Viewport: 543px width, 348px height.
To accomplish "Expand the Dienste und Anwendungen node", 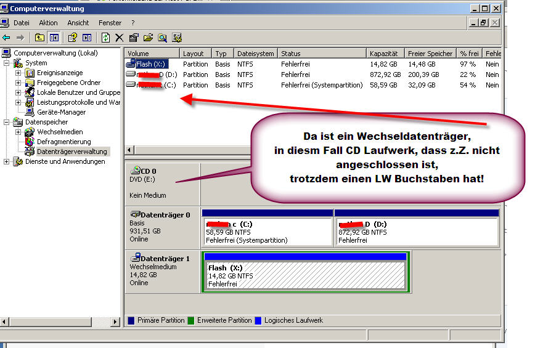I will [7, 161].
